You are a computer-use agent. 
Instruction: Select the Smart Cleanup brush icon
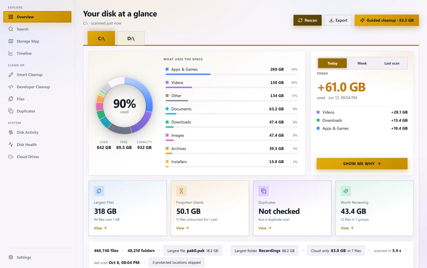click(x=11, y=75)
